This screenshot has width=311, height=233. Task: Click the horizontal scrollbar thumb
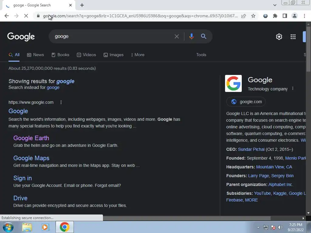[x=186, y=218]
